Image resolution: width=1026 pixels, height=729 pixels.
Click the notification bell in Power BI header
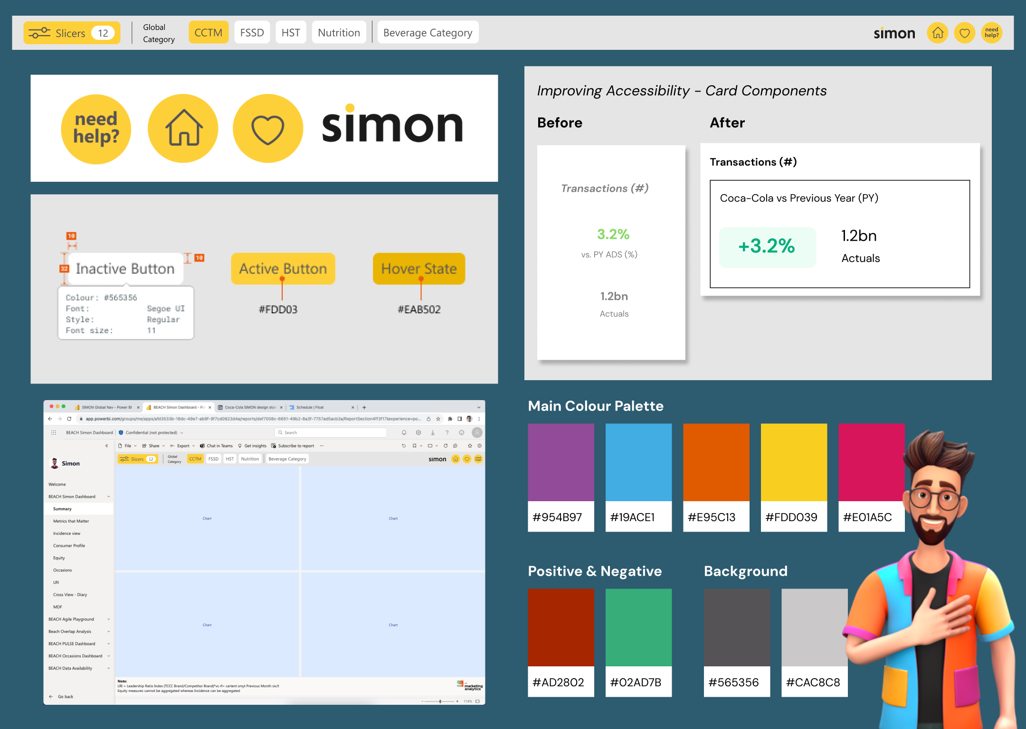point(404,432)
